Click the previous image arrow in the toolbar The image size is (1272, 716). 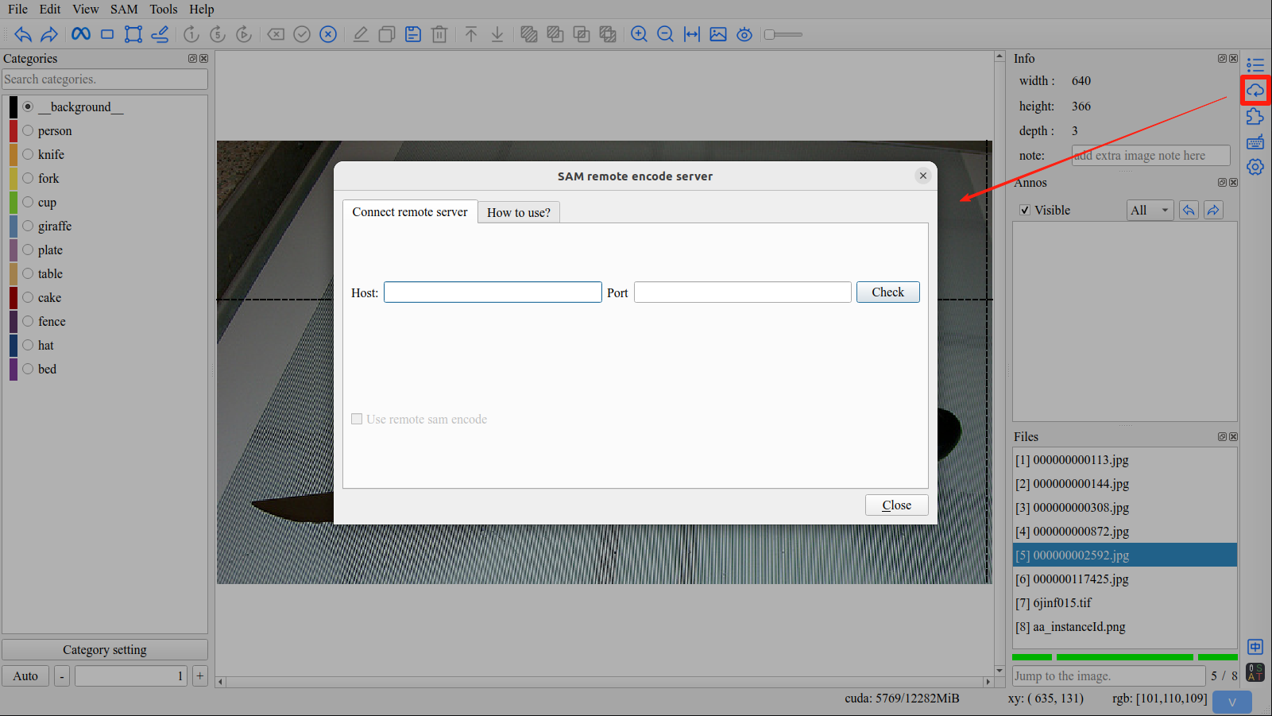(x=23, y=34)
